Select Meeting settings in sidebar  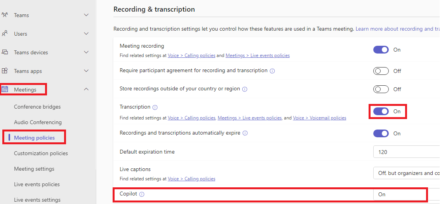[34, 169]
